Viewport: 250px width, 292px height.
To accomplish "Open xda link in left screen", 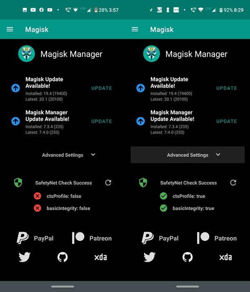I will click(x=101, y=257).
